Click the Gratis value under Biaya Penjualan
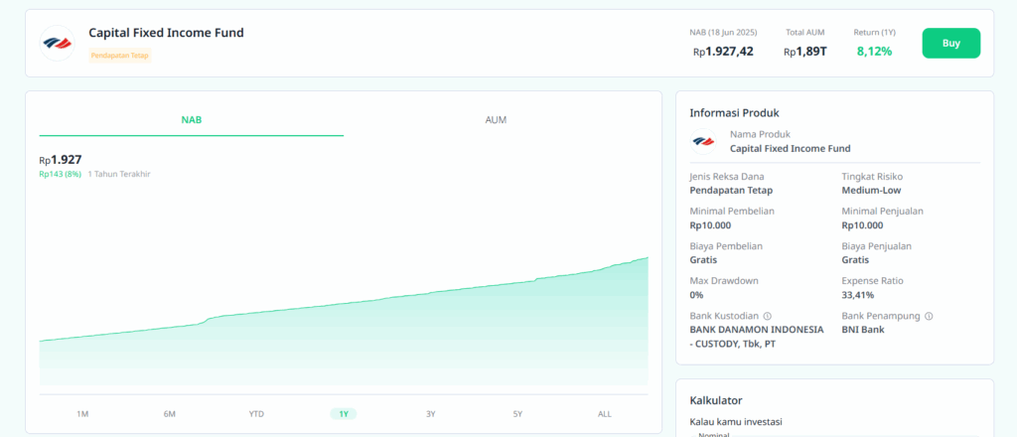The width and height of the screenshot is (1017, 437). (x=855, y=260)
